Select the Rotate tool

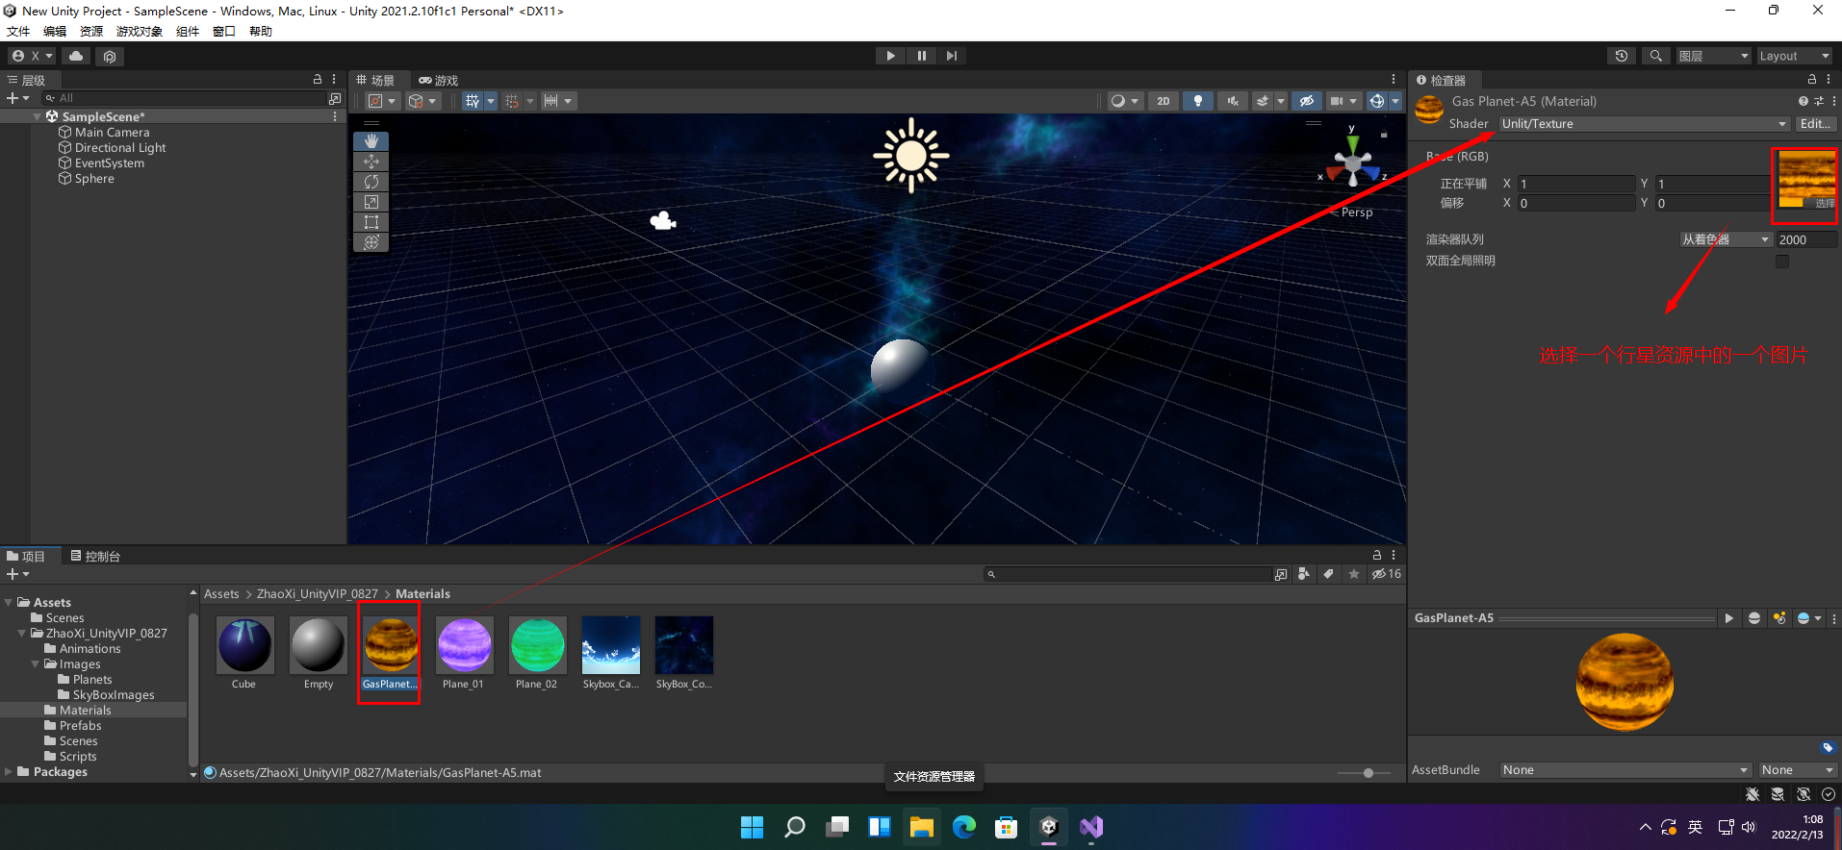[371, 182]
